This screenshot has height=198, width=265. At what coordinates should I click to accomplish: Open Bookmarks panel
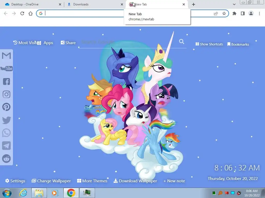click(238, 44)
